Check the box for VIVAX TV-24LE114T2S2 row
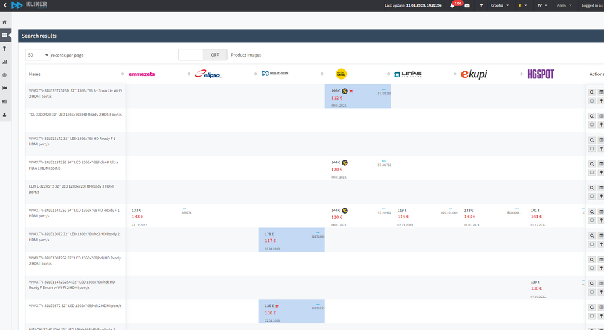The height and width of the screenshot is (330, 604). (x=592, y=220)
